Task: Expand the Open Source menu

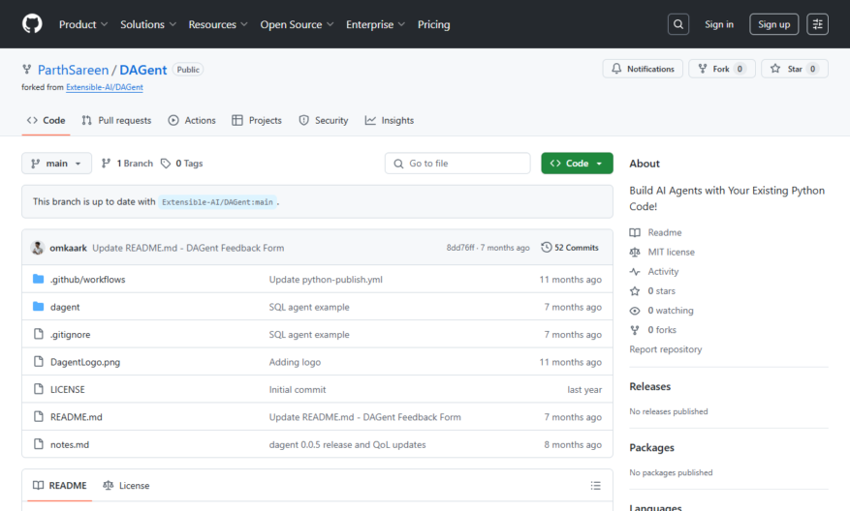Action: click(297, 24)
